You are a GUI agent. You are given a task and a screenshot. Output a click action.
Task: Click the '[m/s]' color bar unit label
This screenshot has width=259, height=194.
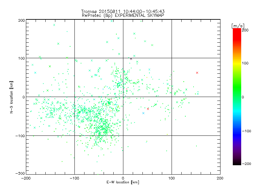tap(238, 26)
